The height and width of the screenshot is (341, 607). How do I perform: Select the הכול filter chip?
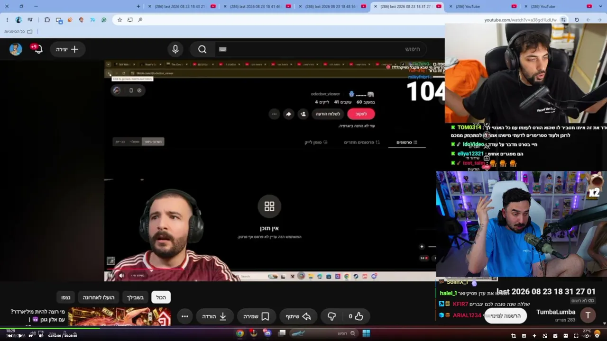pos(161,297)
